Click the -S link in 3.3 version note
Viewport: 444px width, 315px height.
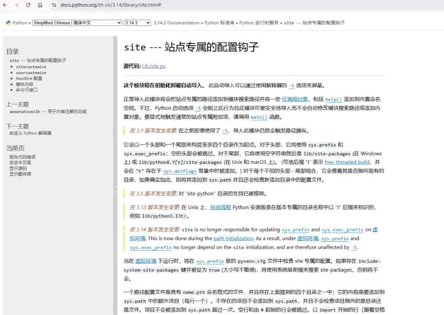(225, 131)
